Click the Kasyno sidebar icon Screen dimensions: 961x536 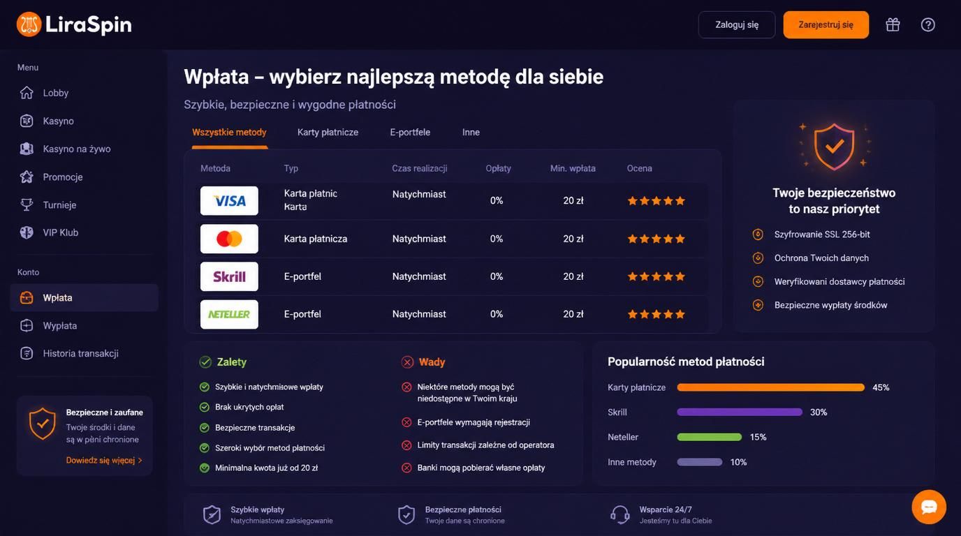tap(27, 121)
